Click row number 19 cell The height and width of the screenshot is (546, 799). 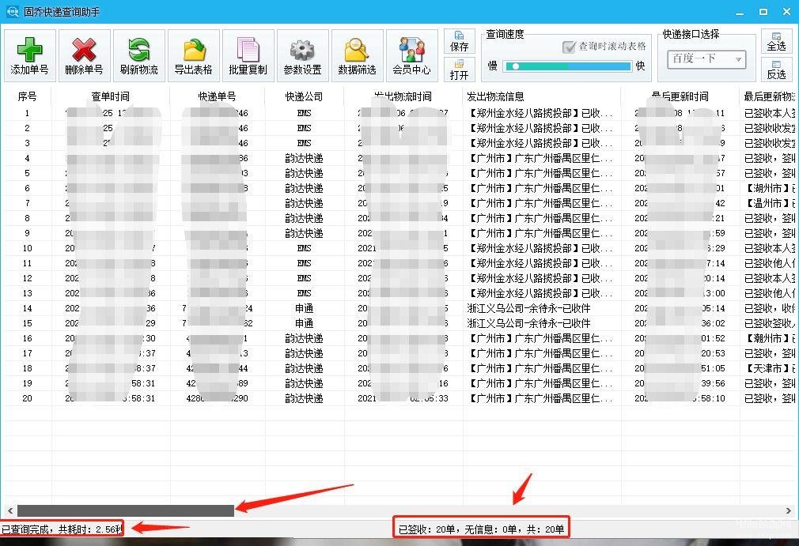27,383
